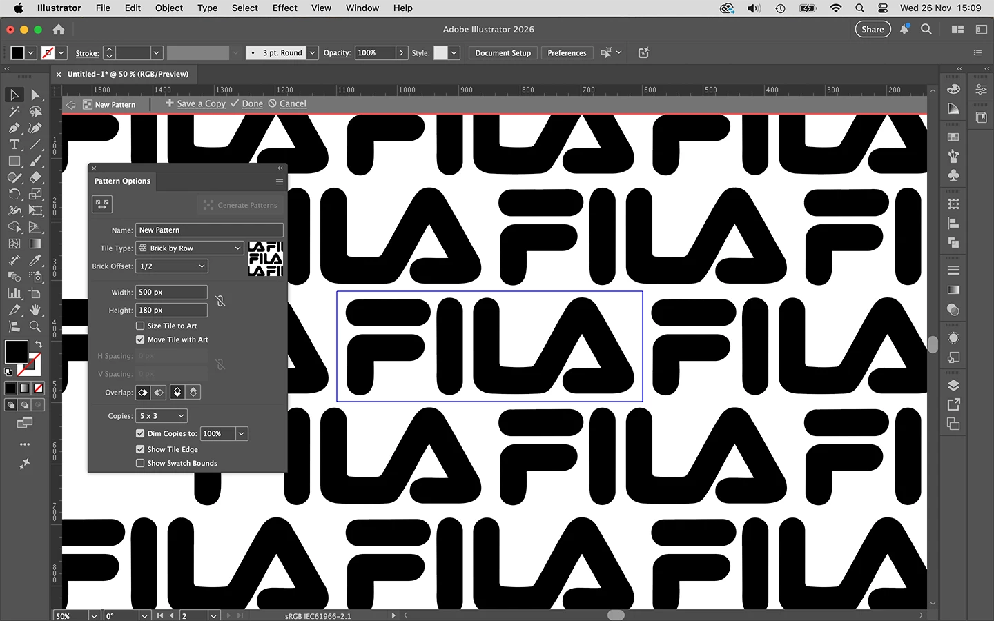Toggle Left in Front overlap button
The image size is (994, 621).
[143, 392]
